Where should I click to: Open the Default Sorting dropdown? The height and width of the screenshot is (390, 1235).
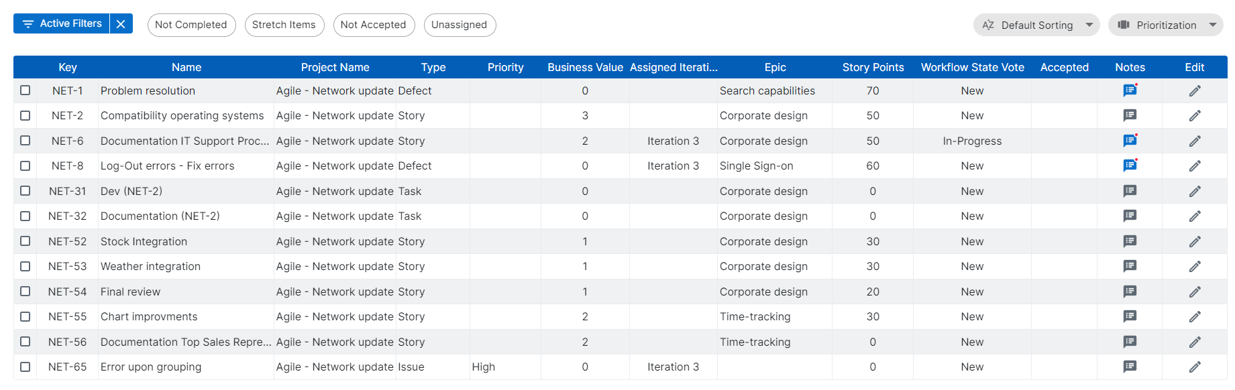1036,25
